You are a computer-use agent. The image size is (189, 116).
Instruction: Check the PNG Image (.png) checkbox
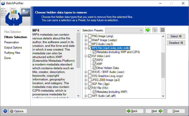90,36
